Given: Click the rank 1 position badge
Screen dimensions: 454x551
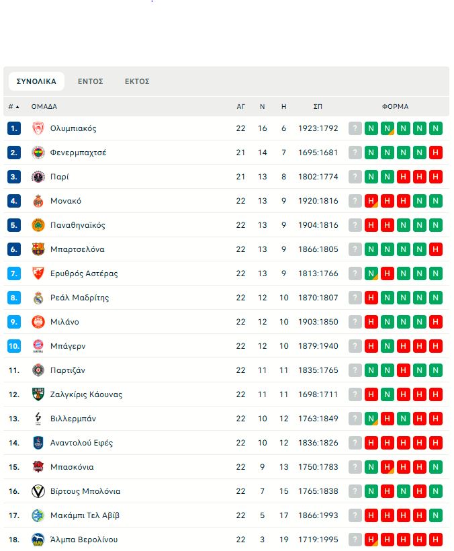Looking at the screenshot, I should click(x=14, y=128).
